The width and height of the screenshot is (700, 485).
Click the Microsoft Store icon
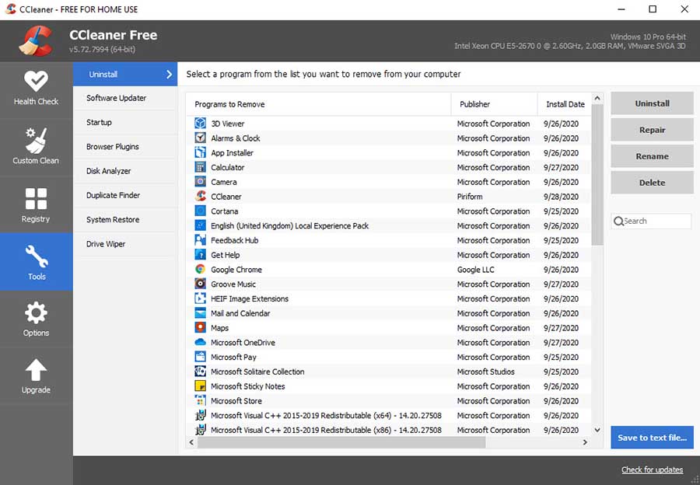coord(201,401)
